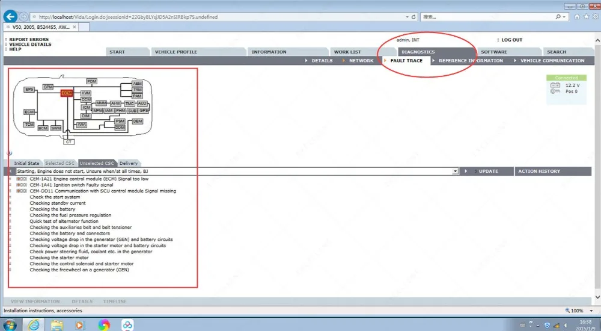This screenshot has width=601, height=331.
Task: Select the TCM module node
Action: [x=29, y=125]
